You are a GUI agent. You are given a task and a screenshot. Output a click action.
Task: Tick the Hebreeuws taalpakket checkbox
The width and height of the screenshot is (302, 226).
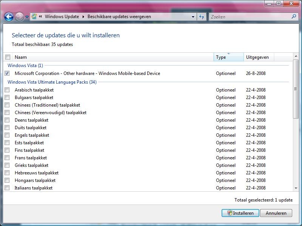pos(7,173)
